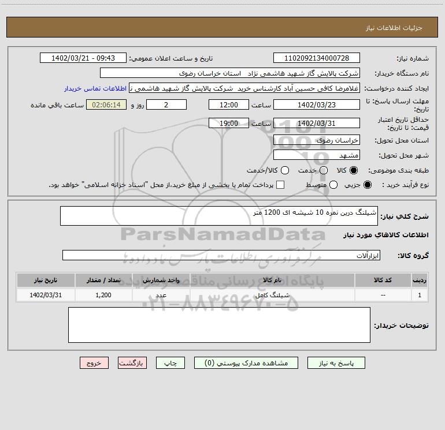This screenshot has width=445, height=430.
Task: Toggle the اسناد خزانه اسلامی payment checkbox
Action: pyautogui.click(x=280, y=185)
